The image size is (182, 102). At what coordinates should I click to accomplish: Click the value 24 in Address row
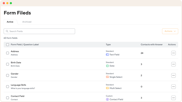pos(142,53)
